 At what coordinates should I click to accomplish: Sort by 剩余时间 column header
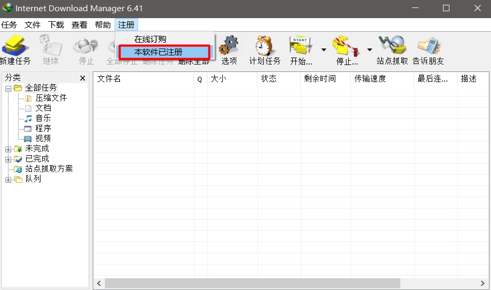[x=326, y=78]
